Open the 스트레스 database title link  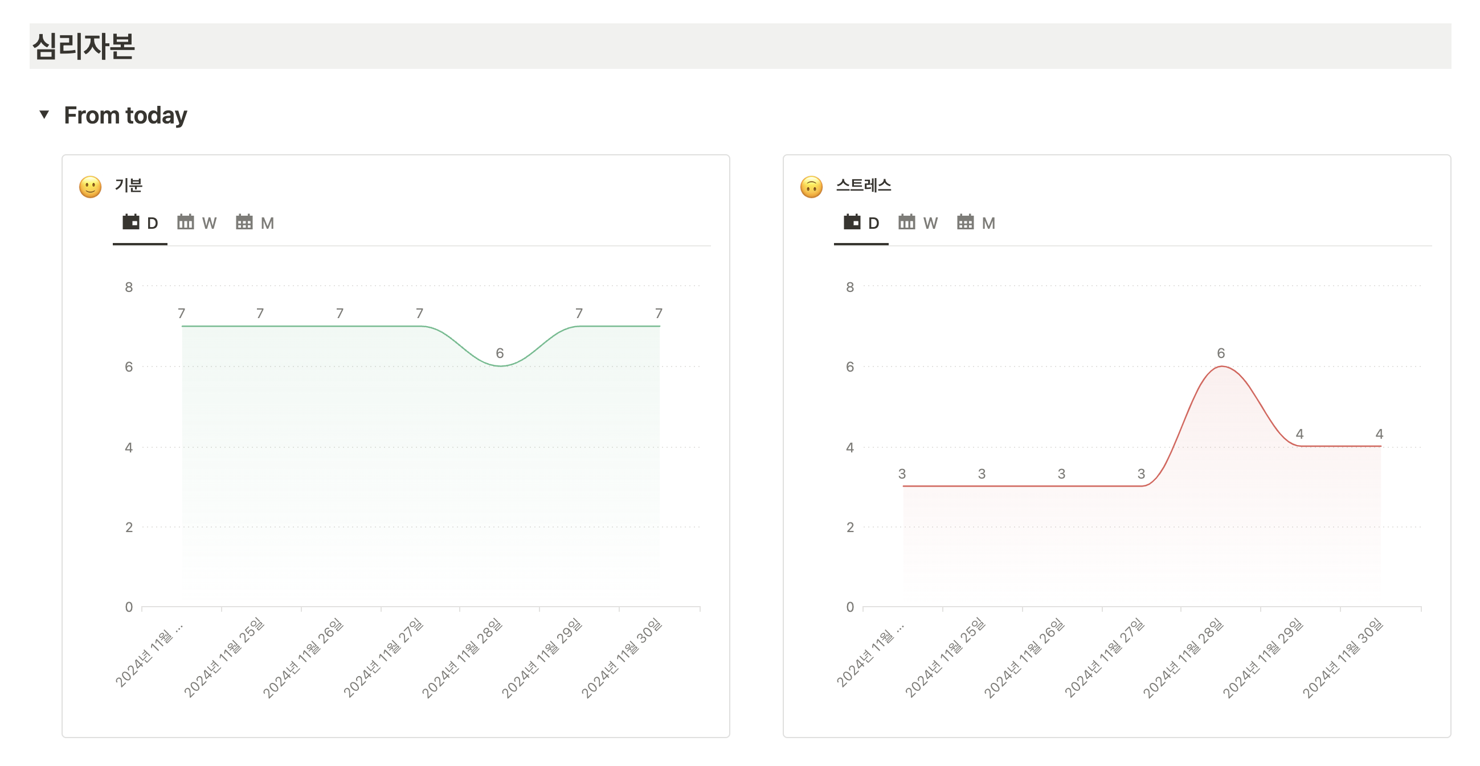pyautogui.click(x=864, y=186)
